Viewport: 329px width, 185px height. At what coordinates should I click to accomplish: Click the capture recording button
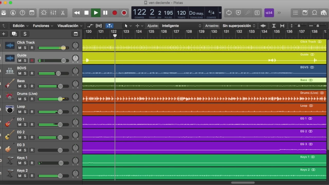[124, 13]
